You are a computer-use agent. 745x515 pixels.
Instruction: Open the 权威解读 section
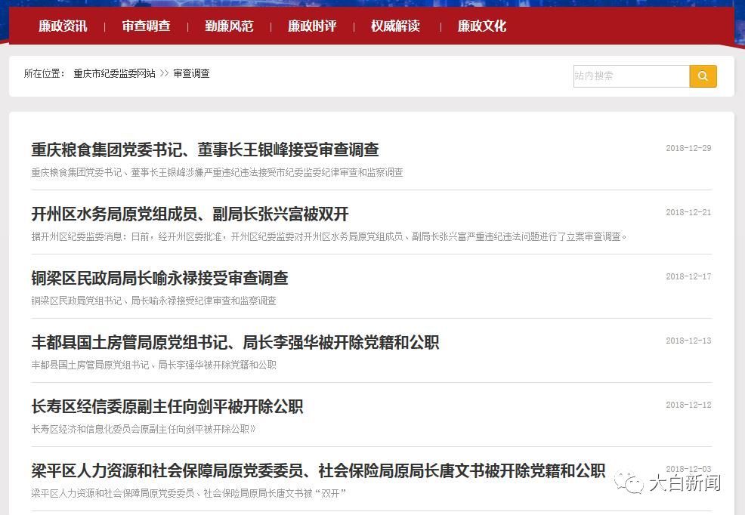pyautogui.click(x=395, y=25)
